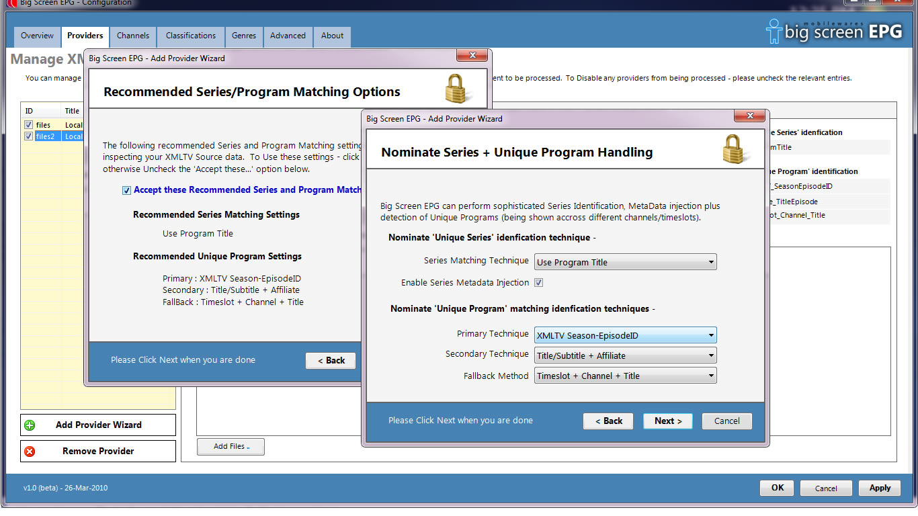
Task: Click 'Use Program Title' recommended setting text
Action: pyautogui.click(x=198, y=234)
